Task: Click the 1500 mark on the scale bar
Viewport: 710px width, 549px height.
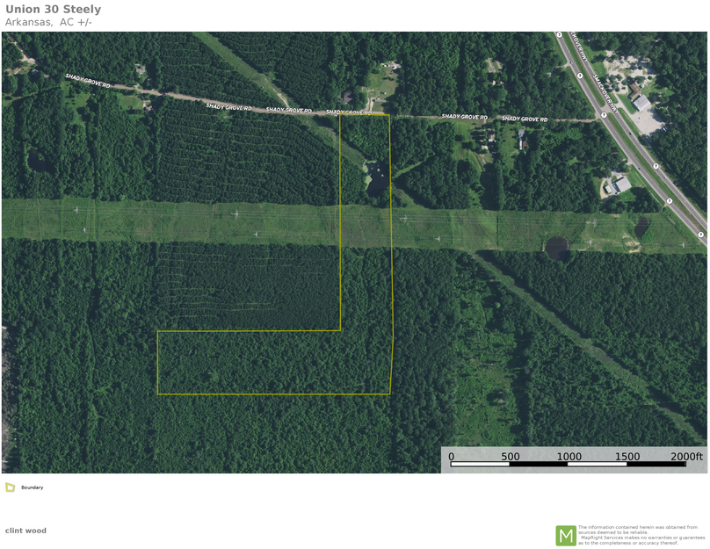Action: tap(627, 457)
